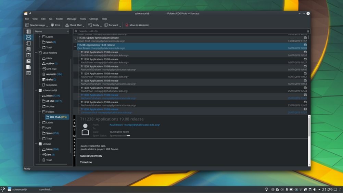Open the New Message dropdown arrow
This screenshot has width=343, height=193.
click(x=47, y=26)
